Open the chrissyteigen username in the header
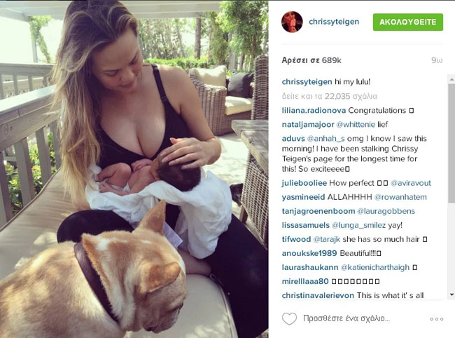This screenshot has width=455, height=338. tap(334, 22)
